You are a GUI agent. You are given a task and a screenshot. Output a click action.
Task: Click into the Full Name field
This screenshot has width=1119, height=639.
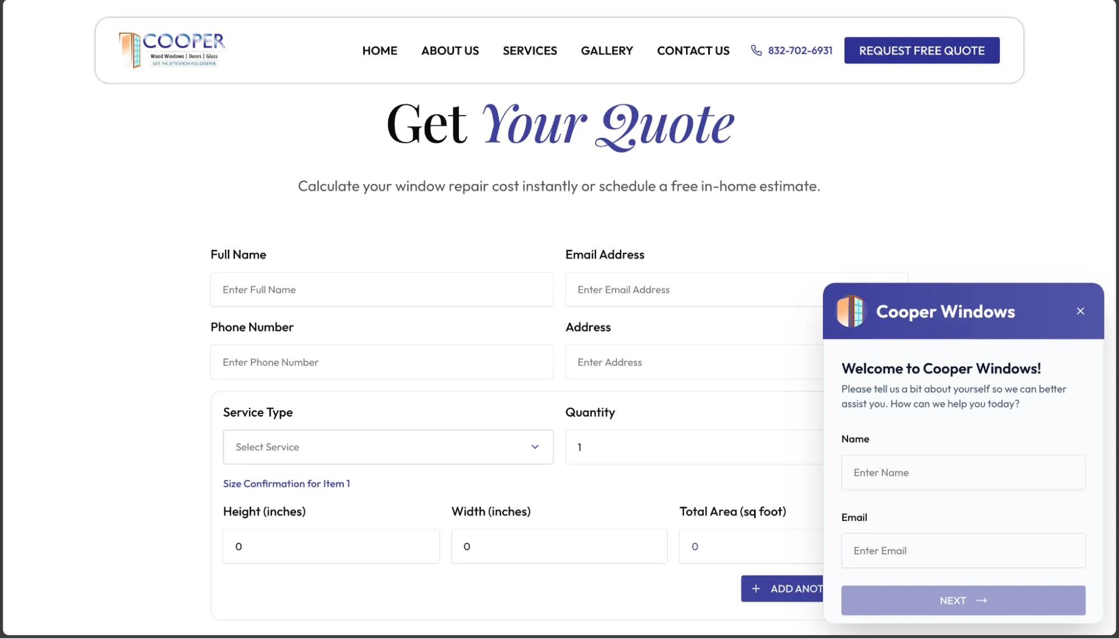click(x=382, y=290)
